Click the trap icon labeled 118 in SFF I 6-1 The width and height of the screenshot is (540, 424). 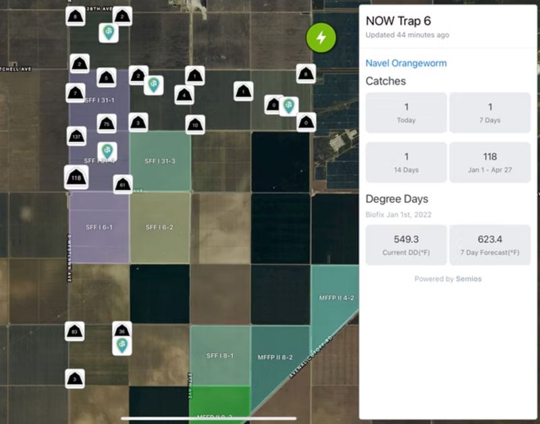tap(76, 180)
